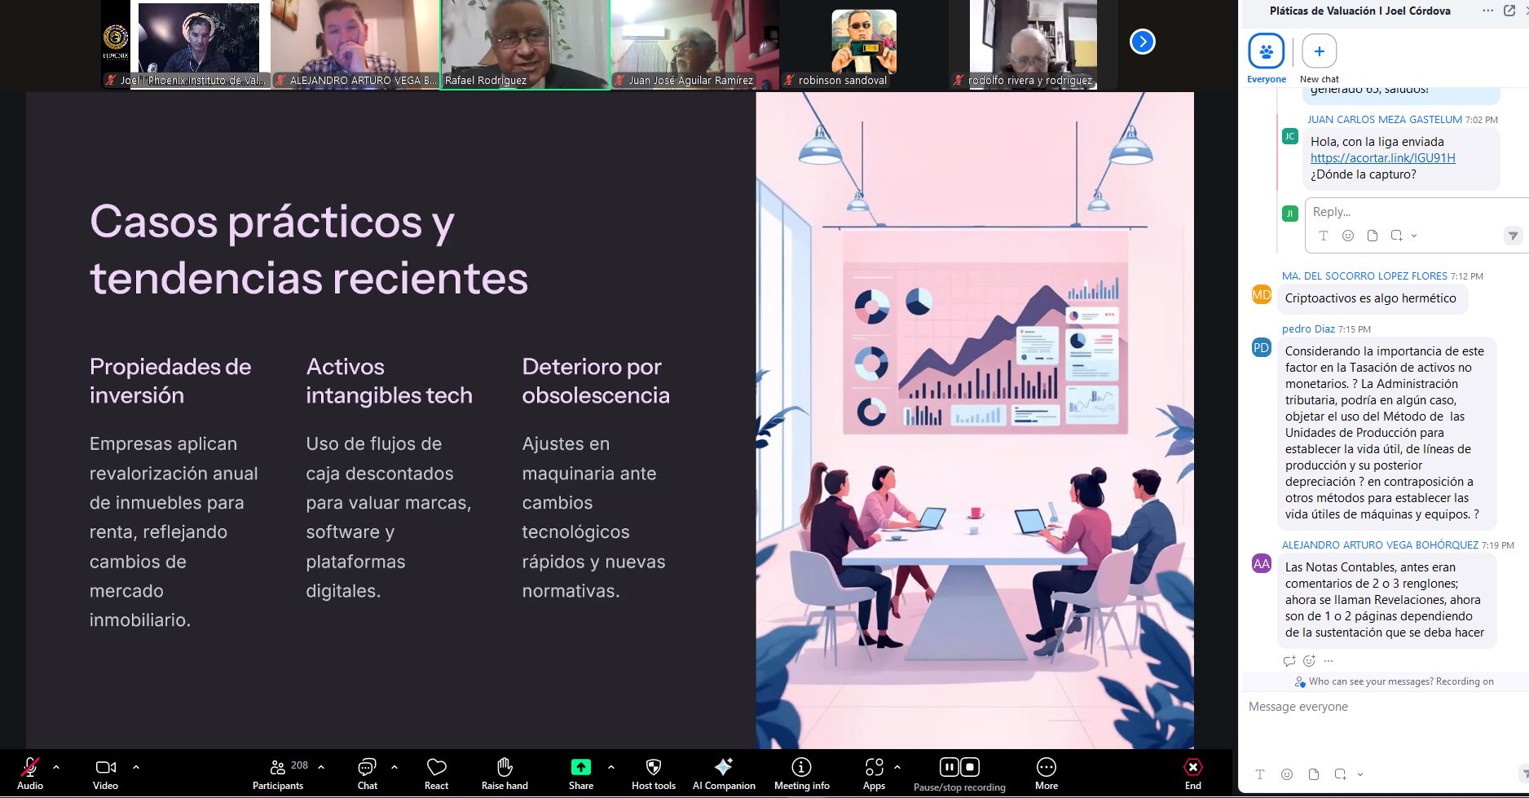Raise hand in the meeting
This screenshot has height=798, width=1529.
[505, 773]
